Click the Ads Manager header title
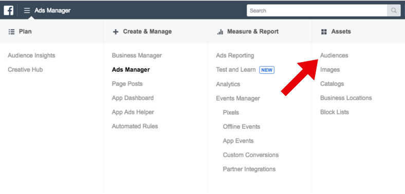405x194 pixels. coord(52,11)
